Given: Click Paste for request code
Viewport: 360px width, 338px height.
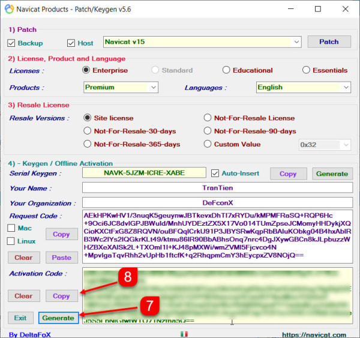Looking at the screenshot, I should click(x=62, y=258).
